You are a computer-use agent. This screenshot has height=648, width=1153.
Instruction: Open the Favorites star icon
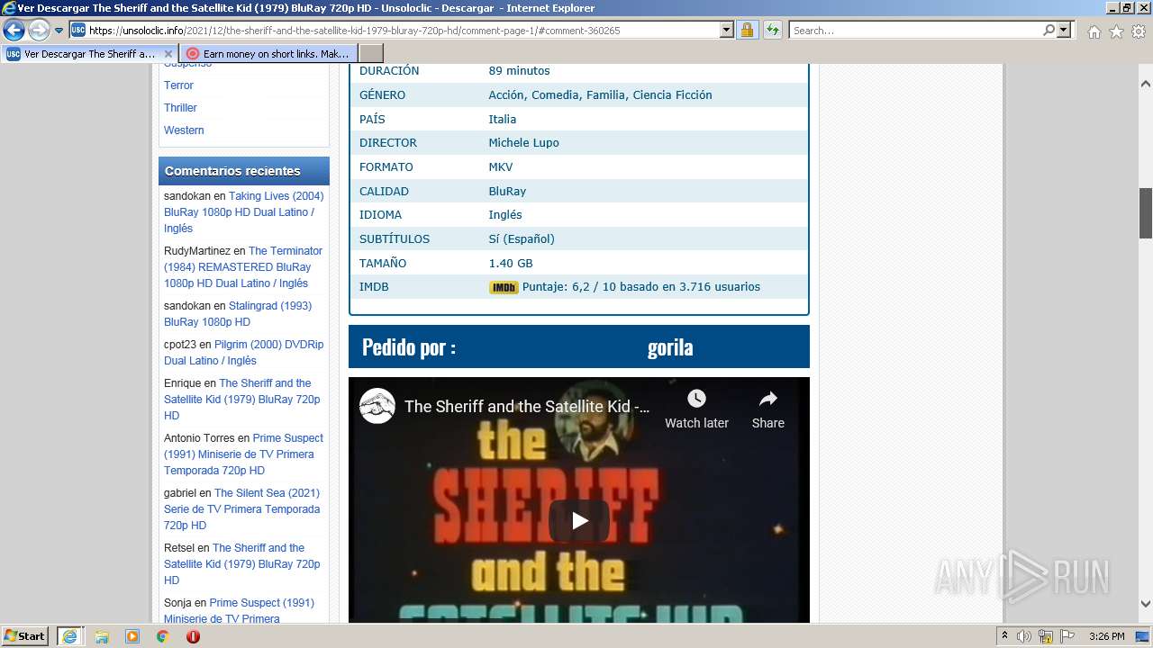click(x=1116, y=31)
